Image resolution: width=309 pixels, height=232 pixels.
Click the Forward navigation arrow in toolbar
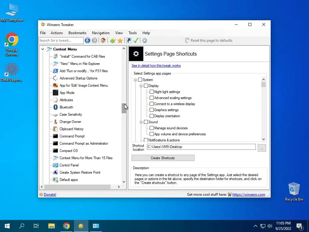94,40
